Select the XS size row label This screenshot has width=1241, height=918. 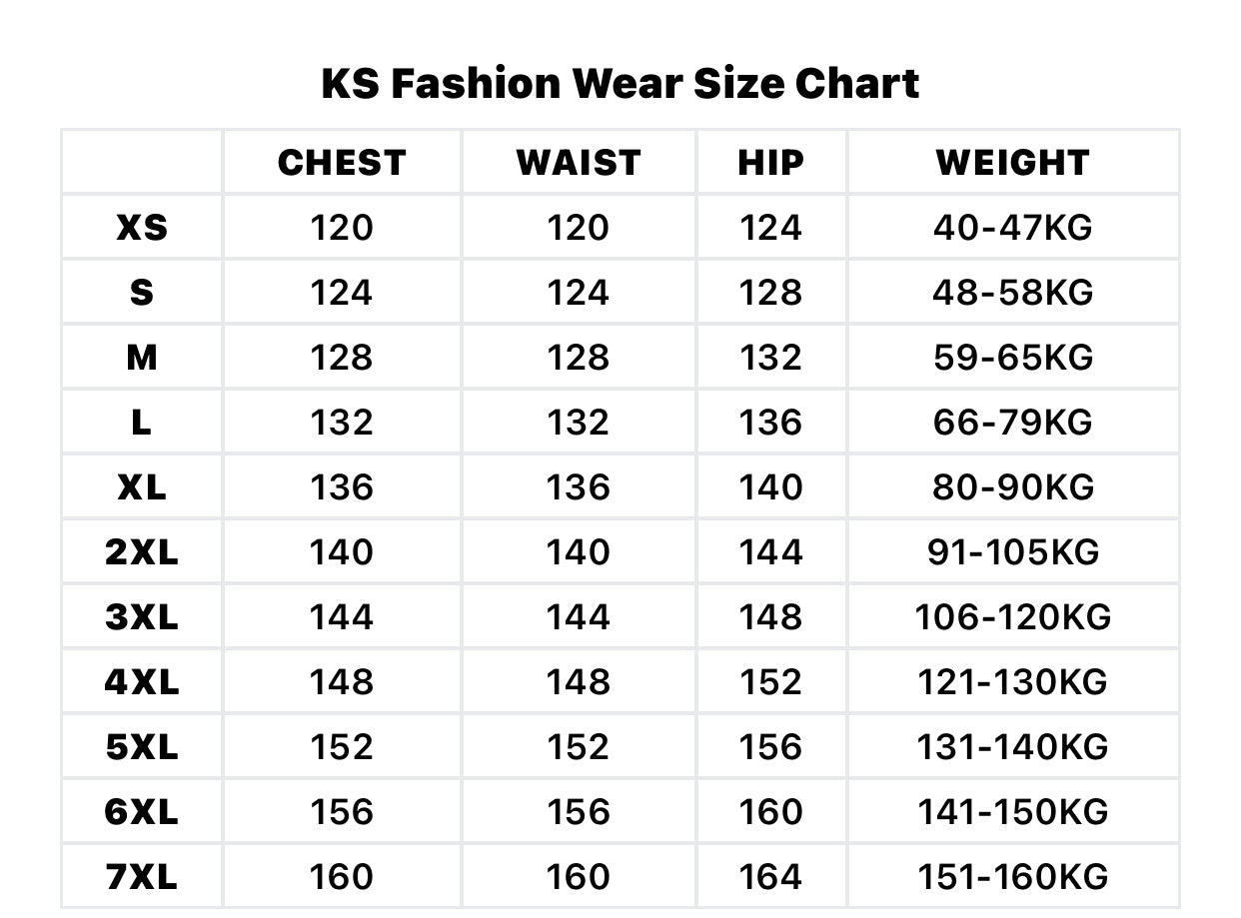(142, 228)
